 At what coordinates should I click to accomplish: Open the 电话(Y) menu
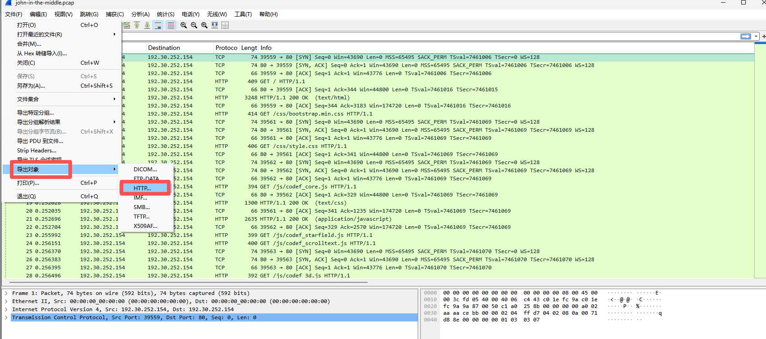[x=191, y=14]
